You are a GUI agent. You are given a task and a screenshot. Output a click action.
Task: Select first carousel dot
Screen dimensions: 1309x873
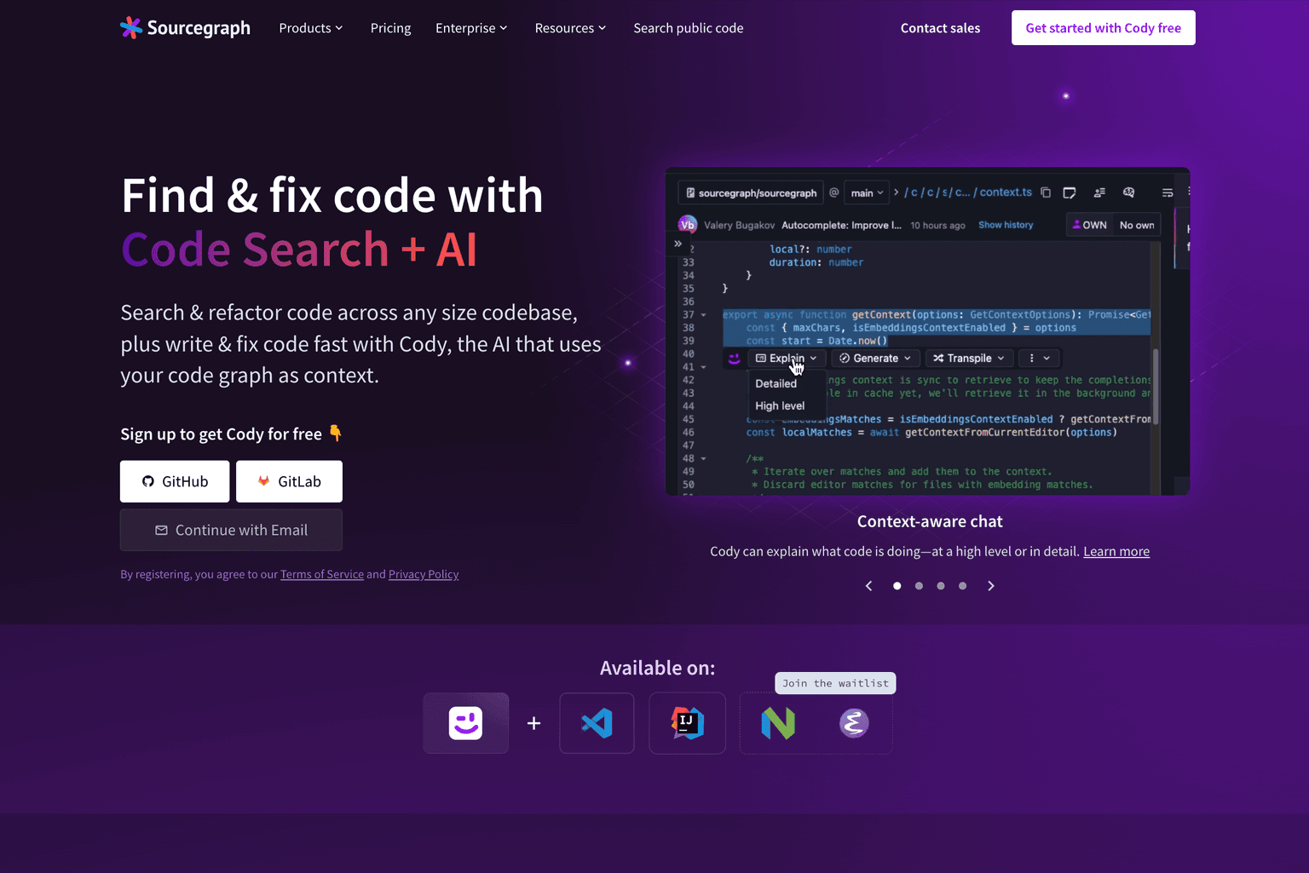pos(897,586)
